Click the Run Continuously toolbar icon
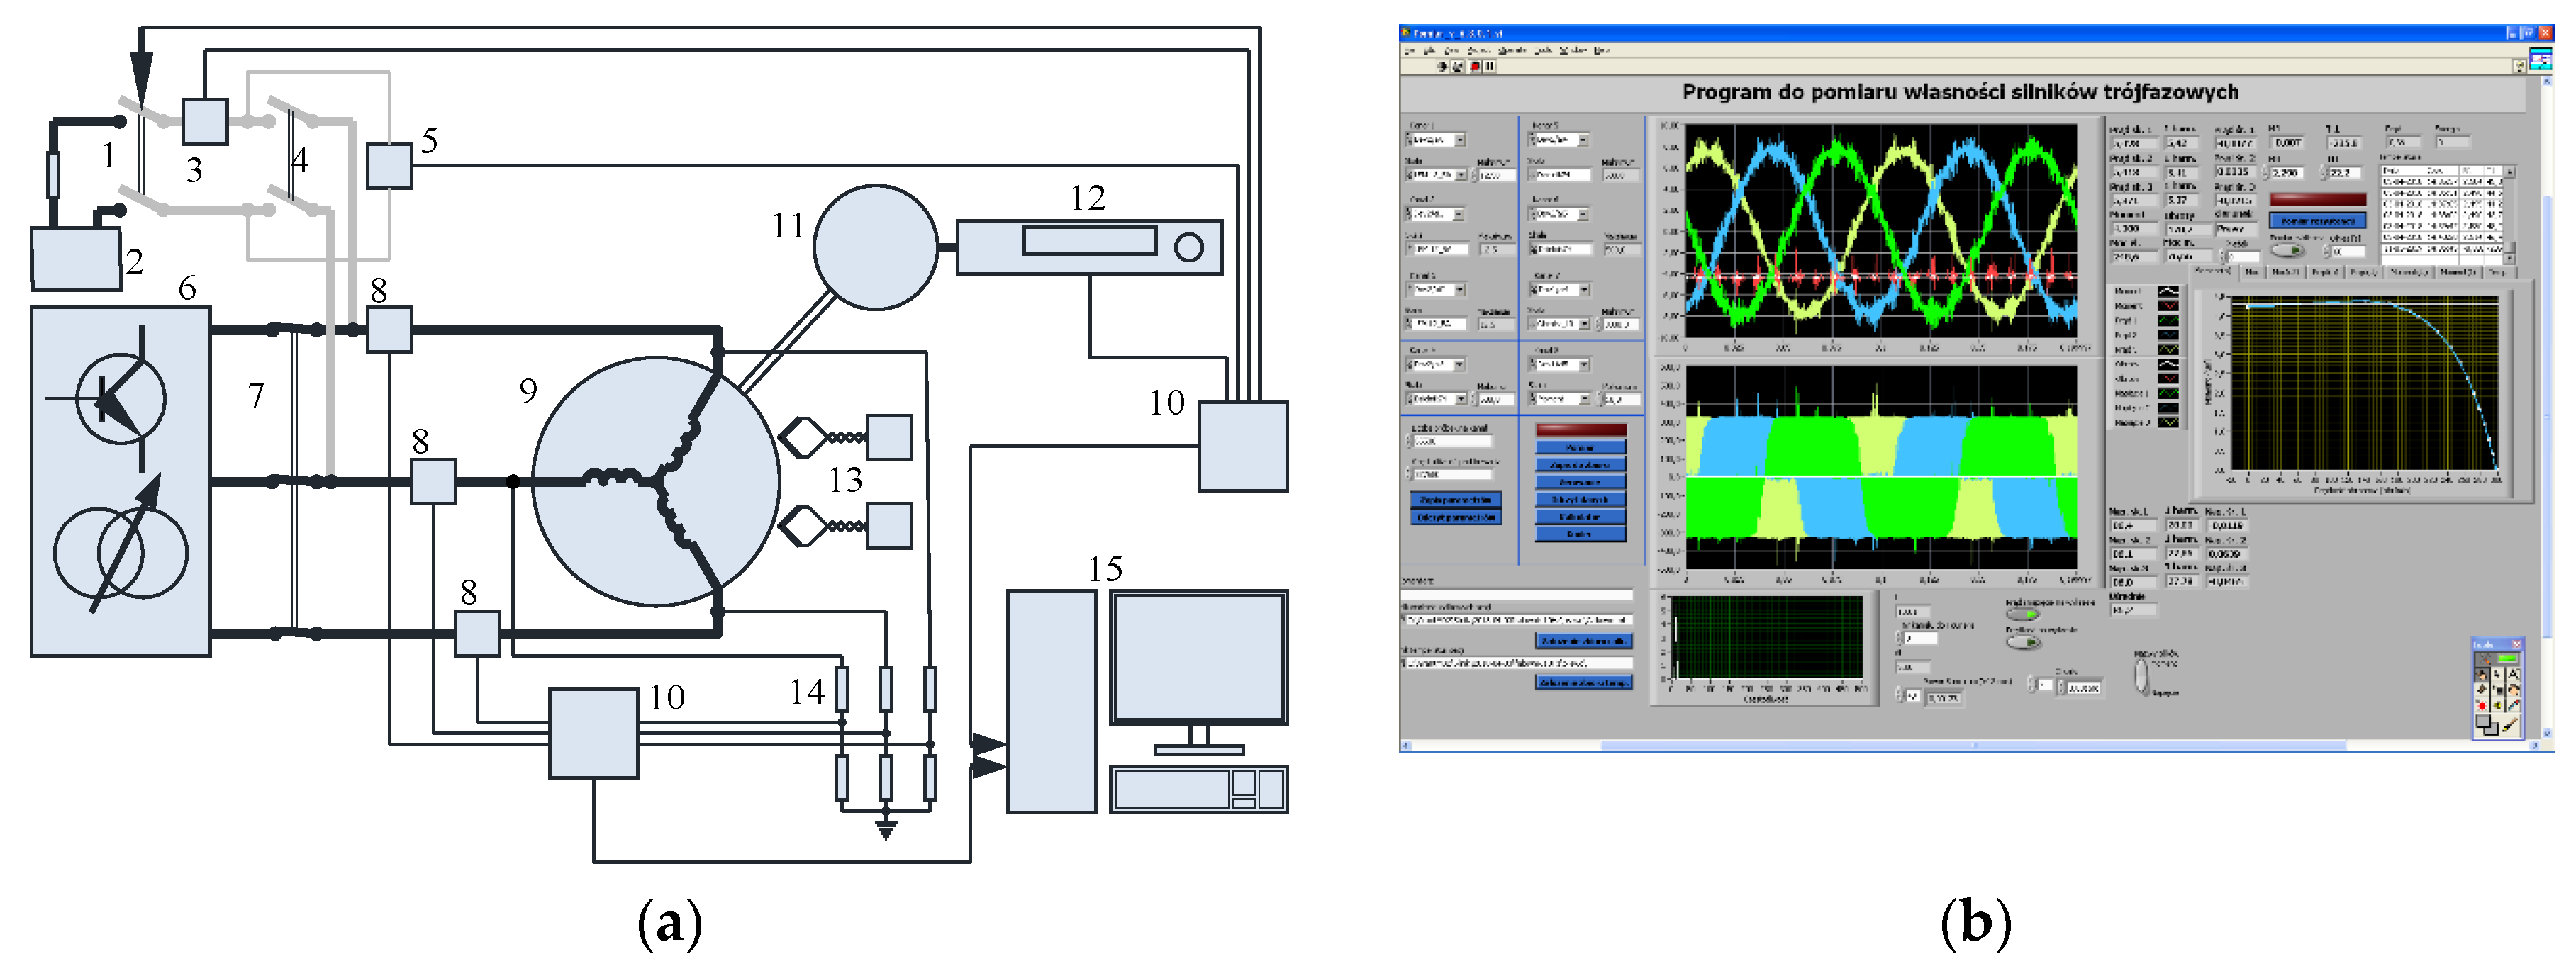This screenshot has width=2576, height=971. (1458, 67)
